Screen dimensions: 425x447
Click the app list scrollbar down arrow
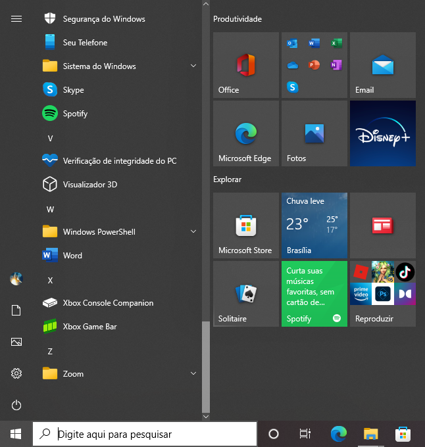click(206, 417)
